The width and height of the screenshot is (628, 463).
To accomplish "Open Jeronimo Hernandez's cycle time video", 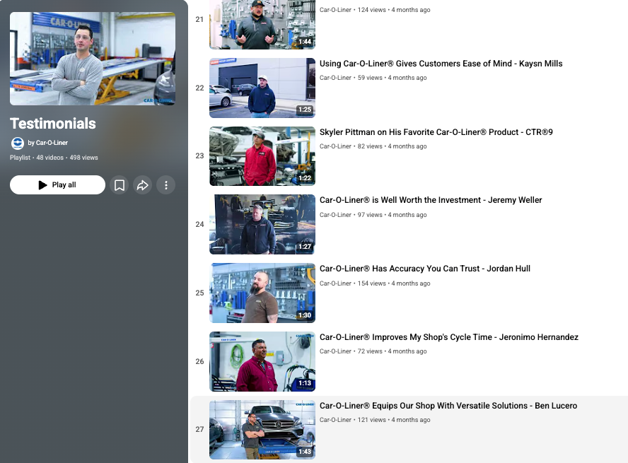I will point(448,336).
